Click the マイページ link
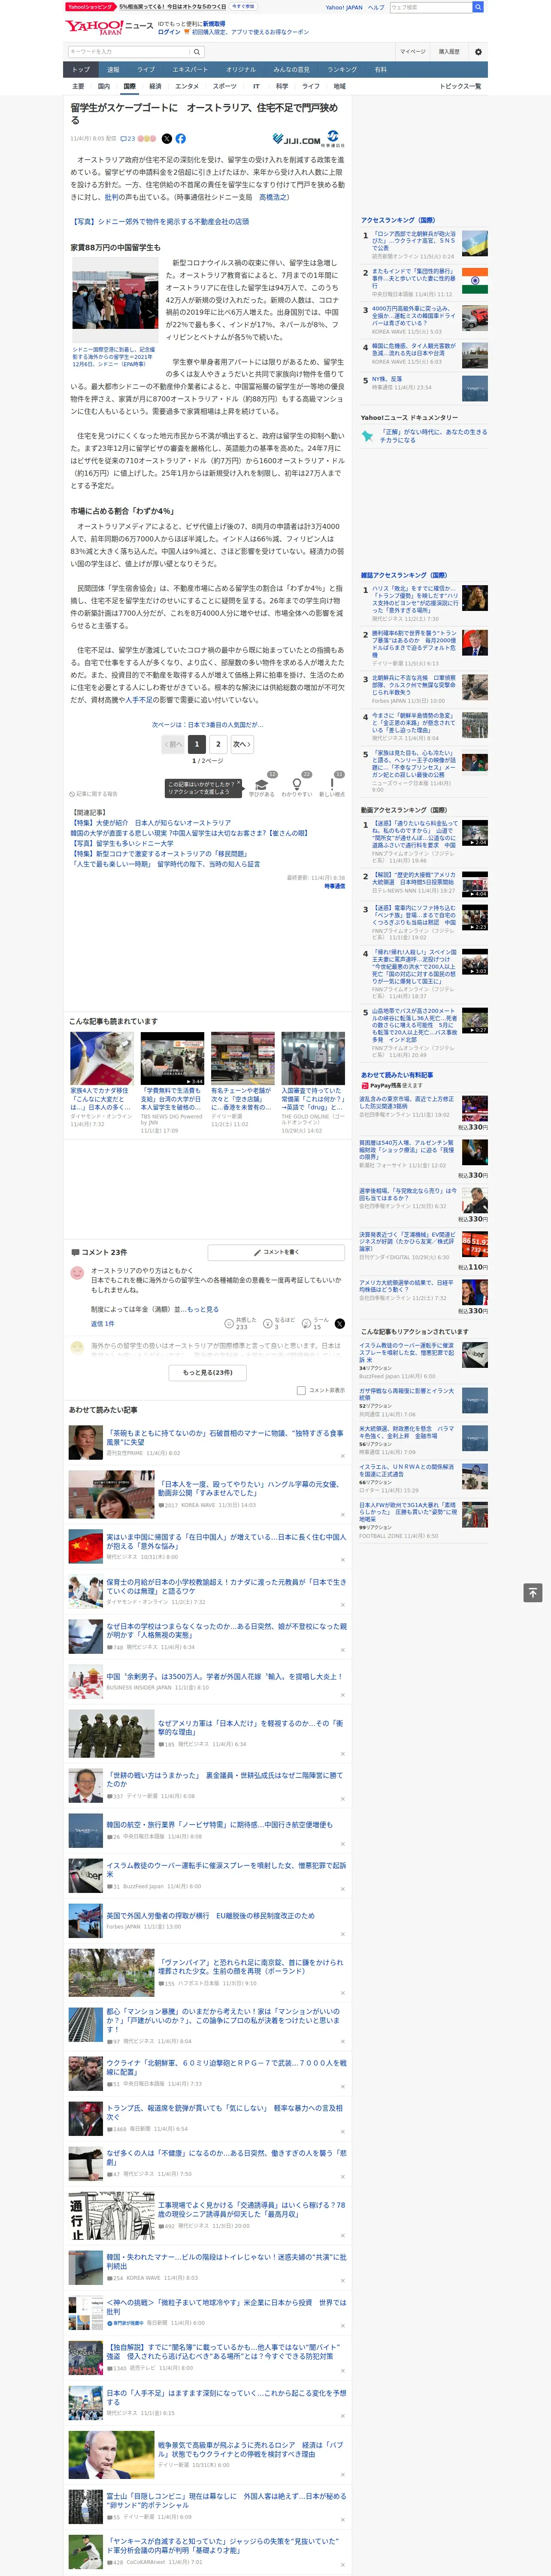551x2576 pixels. (413, 52)
